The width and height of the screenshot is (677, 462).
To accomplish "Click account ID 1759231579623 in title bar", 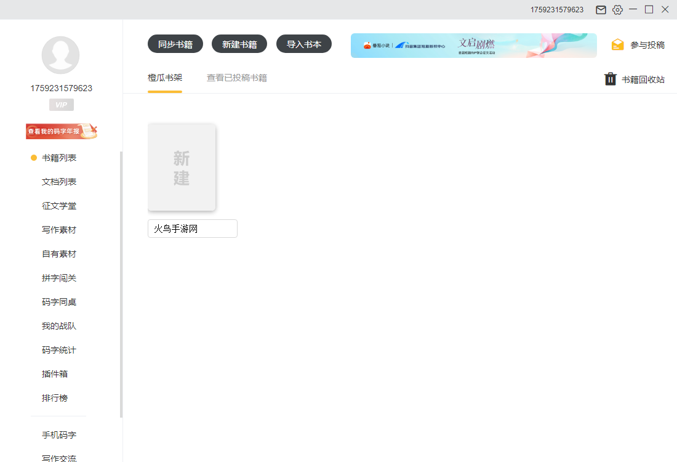I will pyautogui.click(x=557, y=10).
